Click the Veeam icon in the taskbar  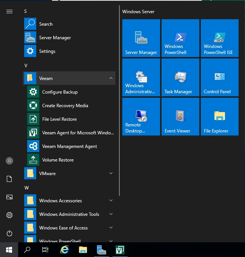[120, 249]
